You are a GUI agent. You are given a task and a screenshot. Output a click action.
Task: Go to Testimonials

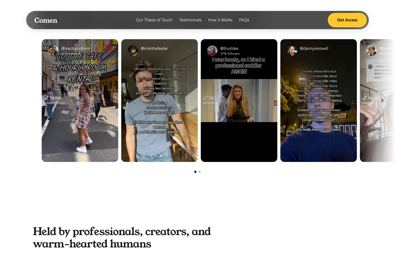click(190, 20)
